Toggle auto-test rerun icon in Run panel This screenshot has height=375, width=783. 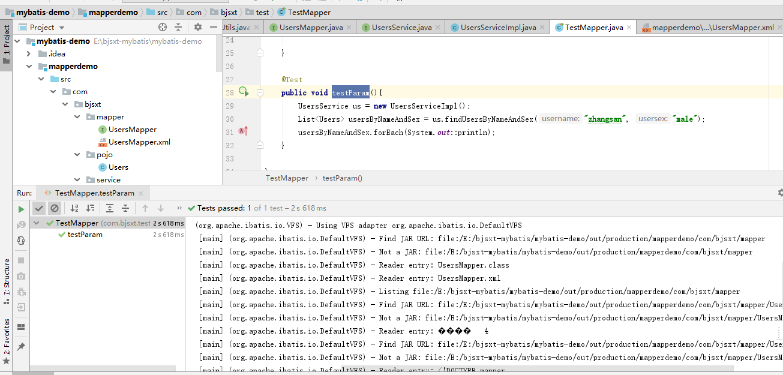22,240
